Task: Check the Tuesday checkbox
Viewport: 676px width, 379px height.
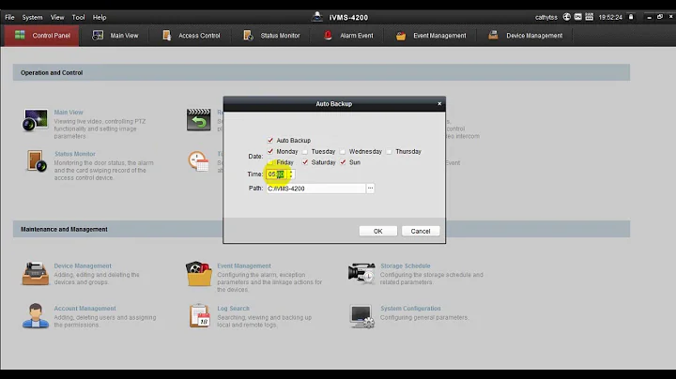Action: [x=305, y=152]
